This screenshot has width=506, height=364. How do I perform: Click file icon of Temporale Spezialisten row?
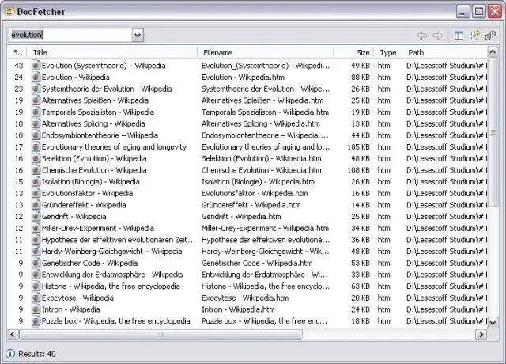[36, 112]
